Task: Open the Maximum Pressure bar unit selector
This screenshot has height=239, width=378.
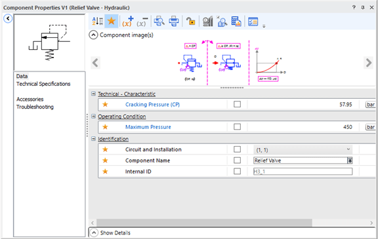Action: (x=371, y=127)
